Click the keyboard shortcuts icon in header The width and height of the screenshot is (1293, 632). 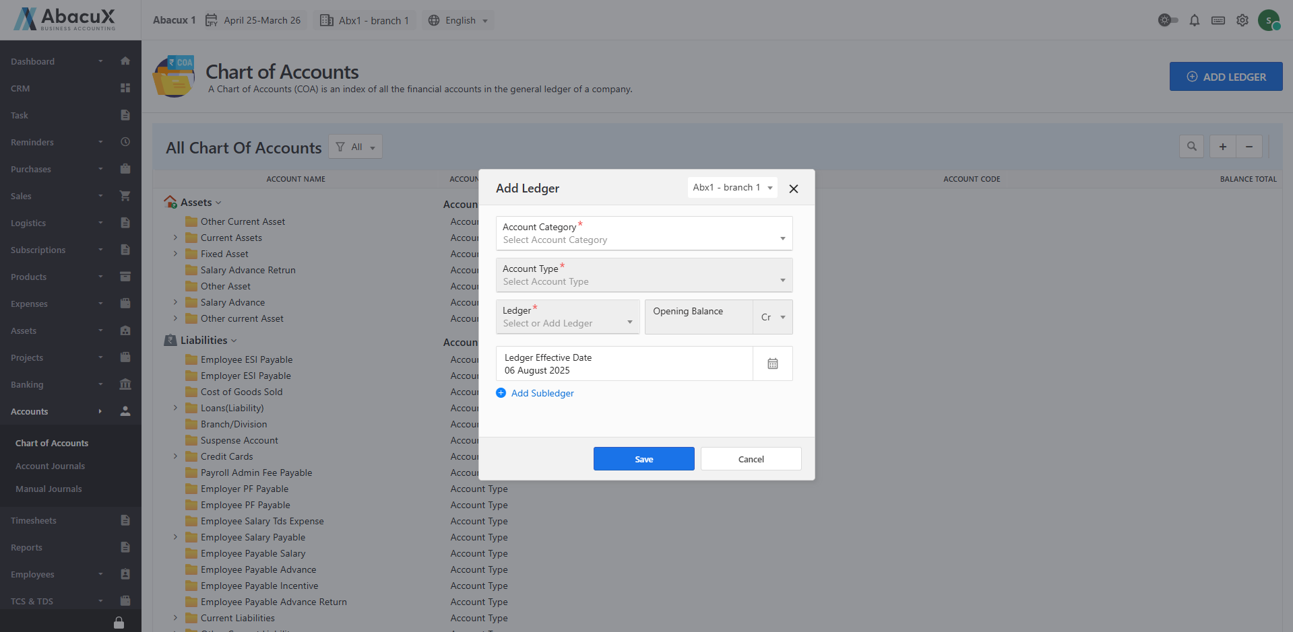1218,20
